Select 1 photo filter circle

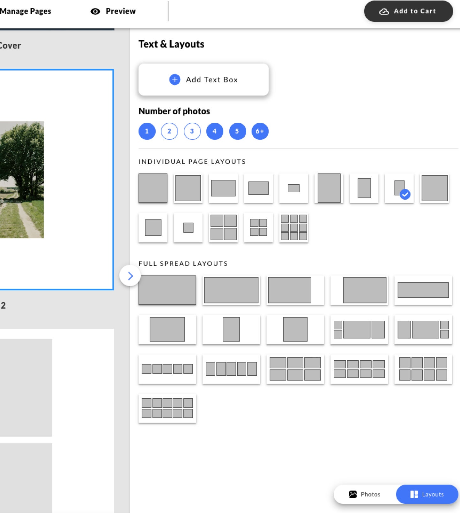pyautogui.click(x=147, y=131)
